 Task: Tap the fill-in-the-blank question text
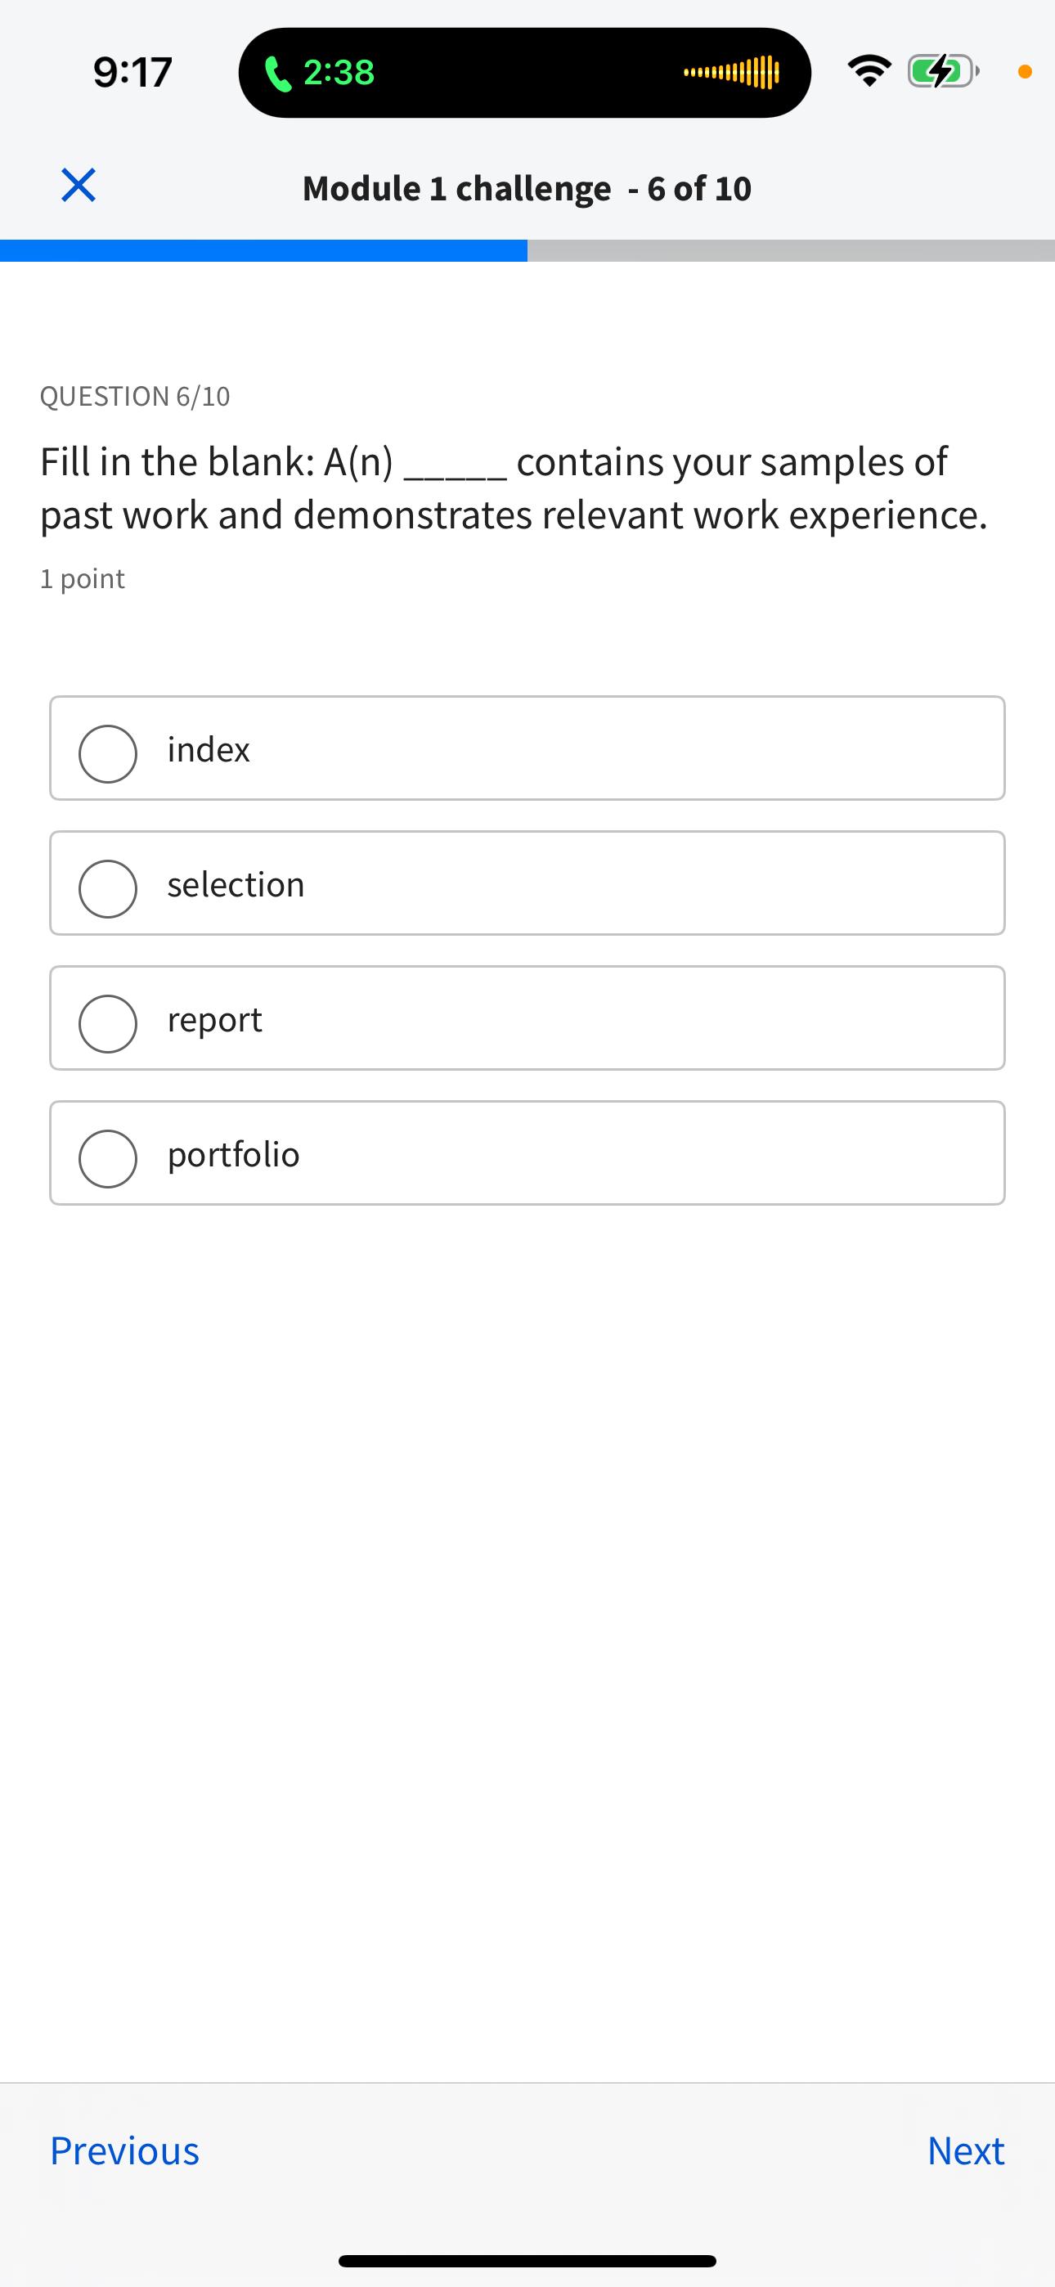click(514, 488)
